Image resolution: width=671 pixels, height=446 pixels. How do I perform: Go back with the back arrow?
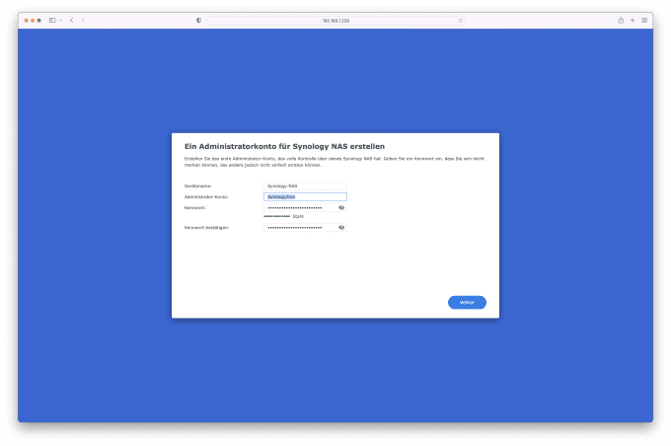pos(71,20)
